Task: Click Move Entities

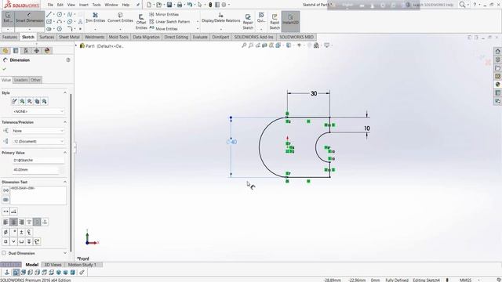Action: 163,28
